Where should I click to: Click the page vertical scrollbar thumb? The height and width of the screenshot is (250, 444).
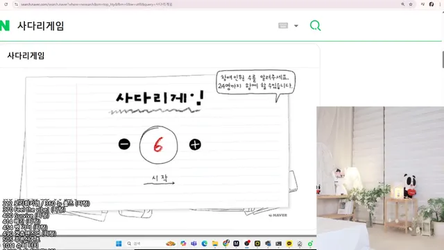click(443, 60)
